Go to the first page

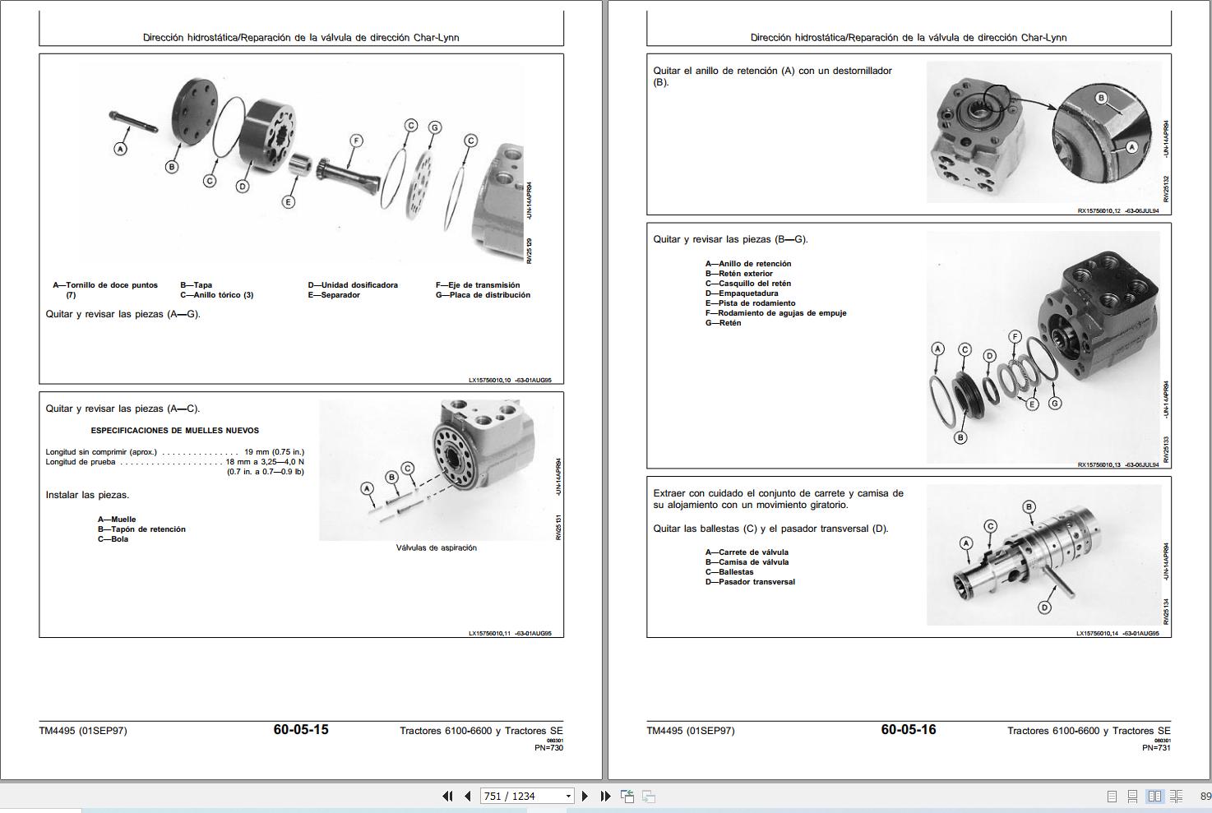click(447, 796)
